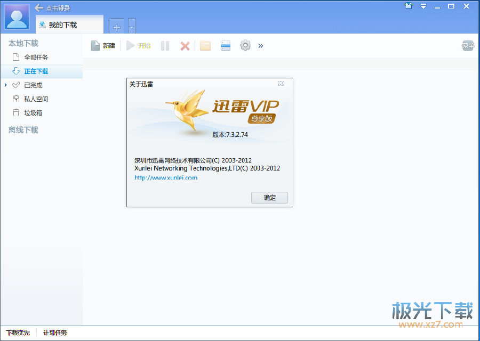Click 计划任务 in status bar

pyautogui.click(x=55, y=333)
